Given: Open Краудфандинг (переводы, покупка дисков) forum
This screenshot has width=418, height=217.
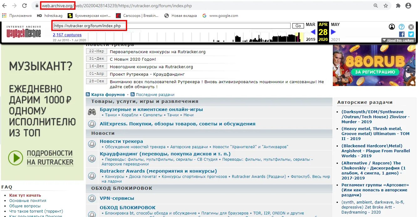Looking at the screenshot, I should coord(165,154).
